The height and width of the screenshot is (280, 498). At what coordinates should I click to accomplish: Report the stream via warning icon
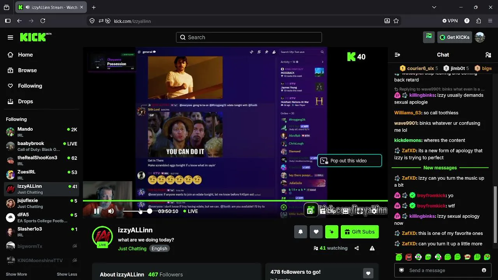[372, 248]
